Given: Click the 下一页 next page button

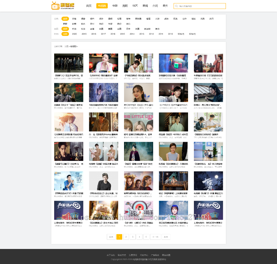Looking at the screenshot, I should coord(155,237).
